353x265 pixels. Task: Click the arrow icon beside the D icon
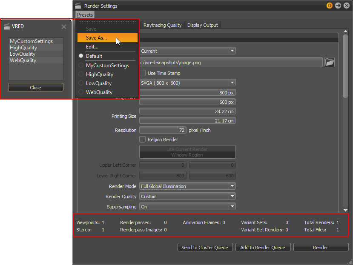[338, 6]
